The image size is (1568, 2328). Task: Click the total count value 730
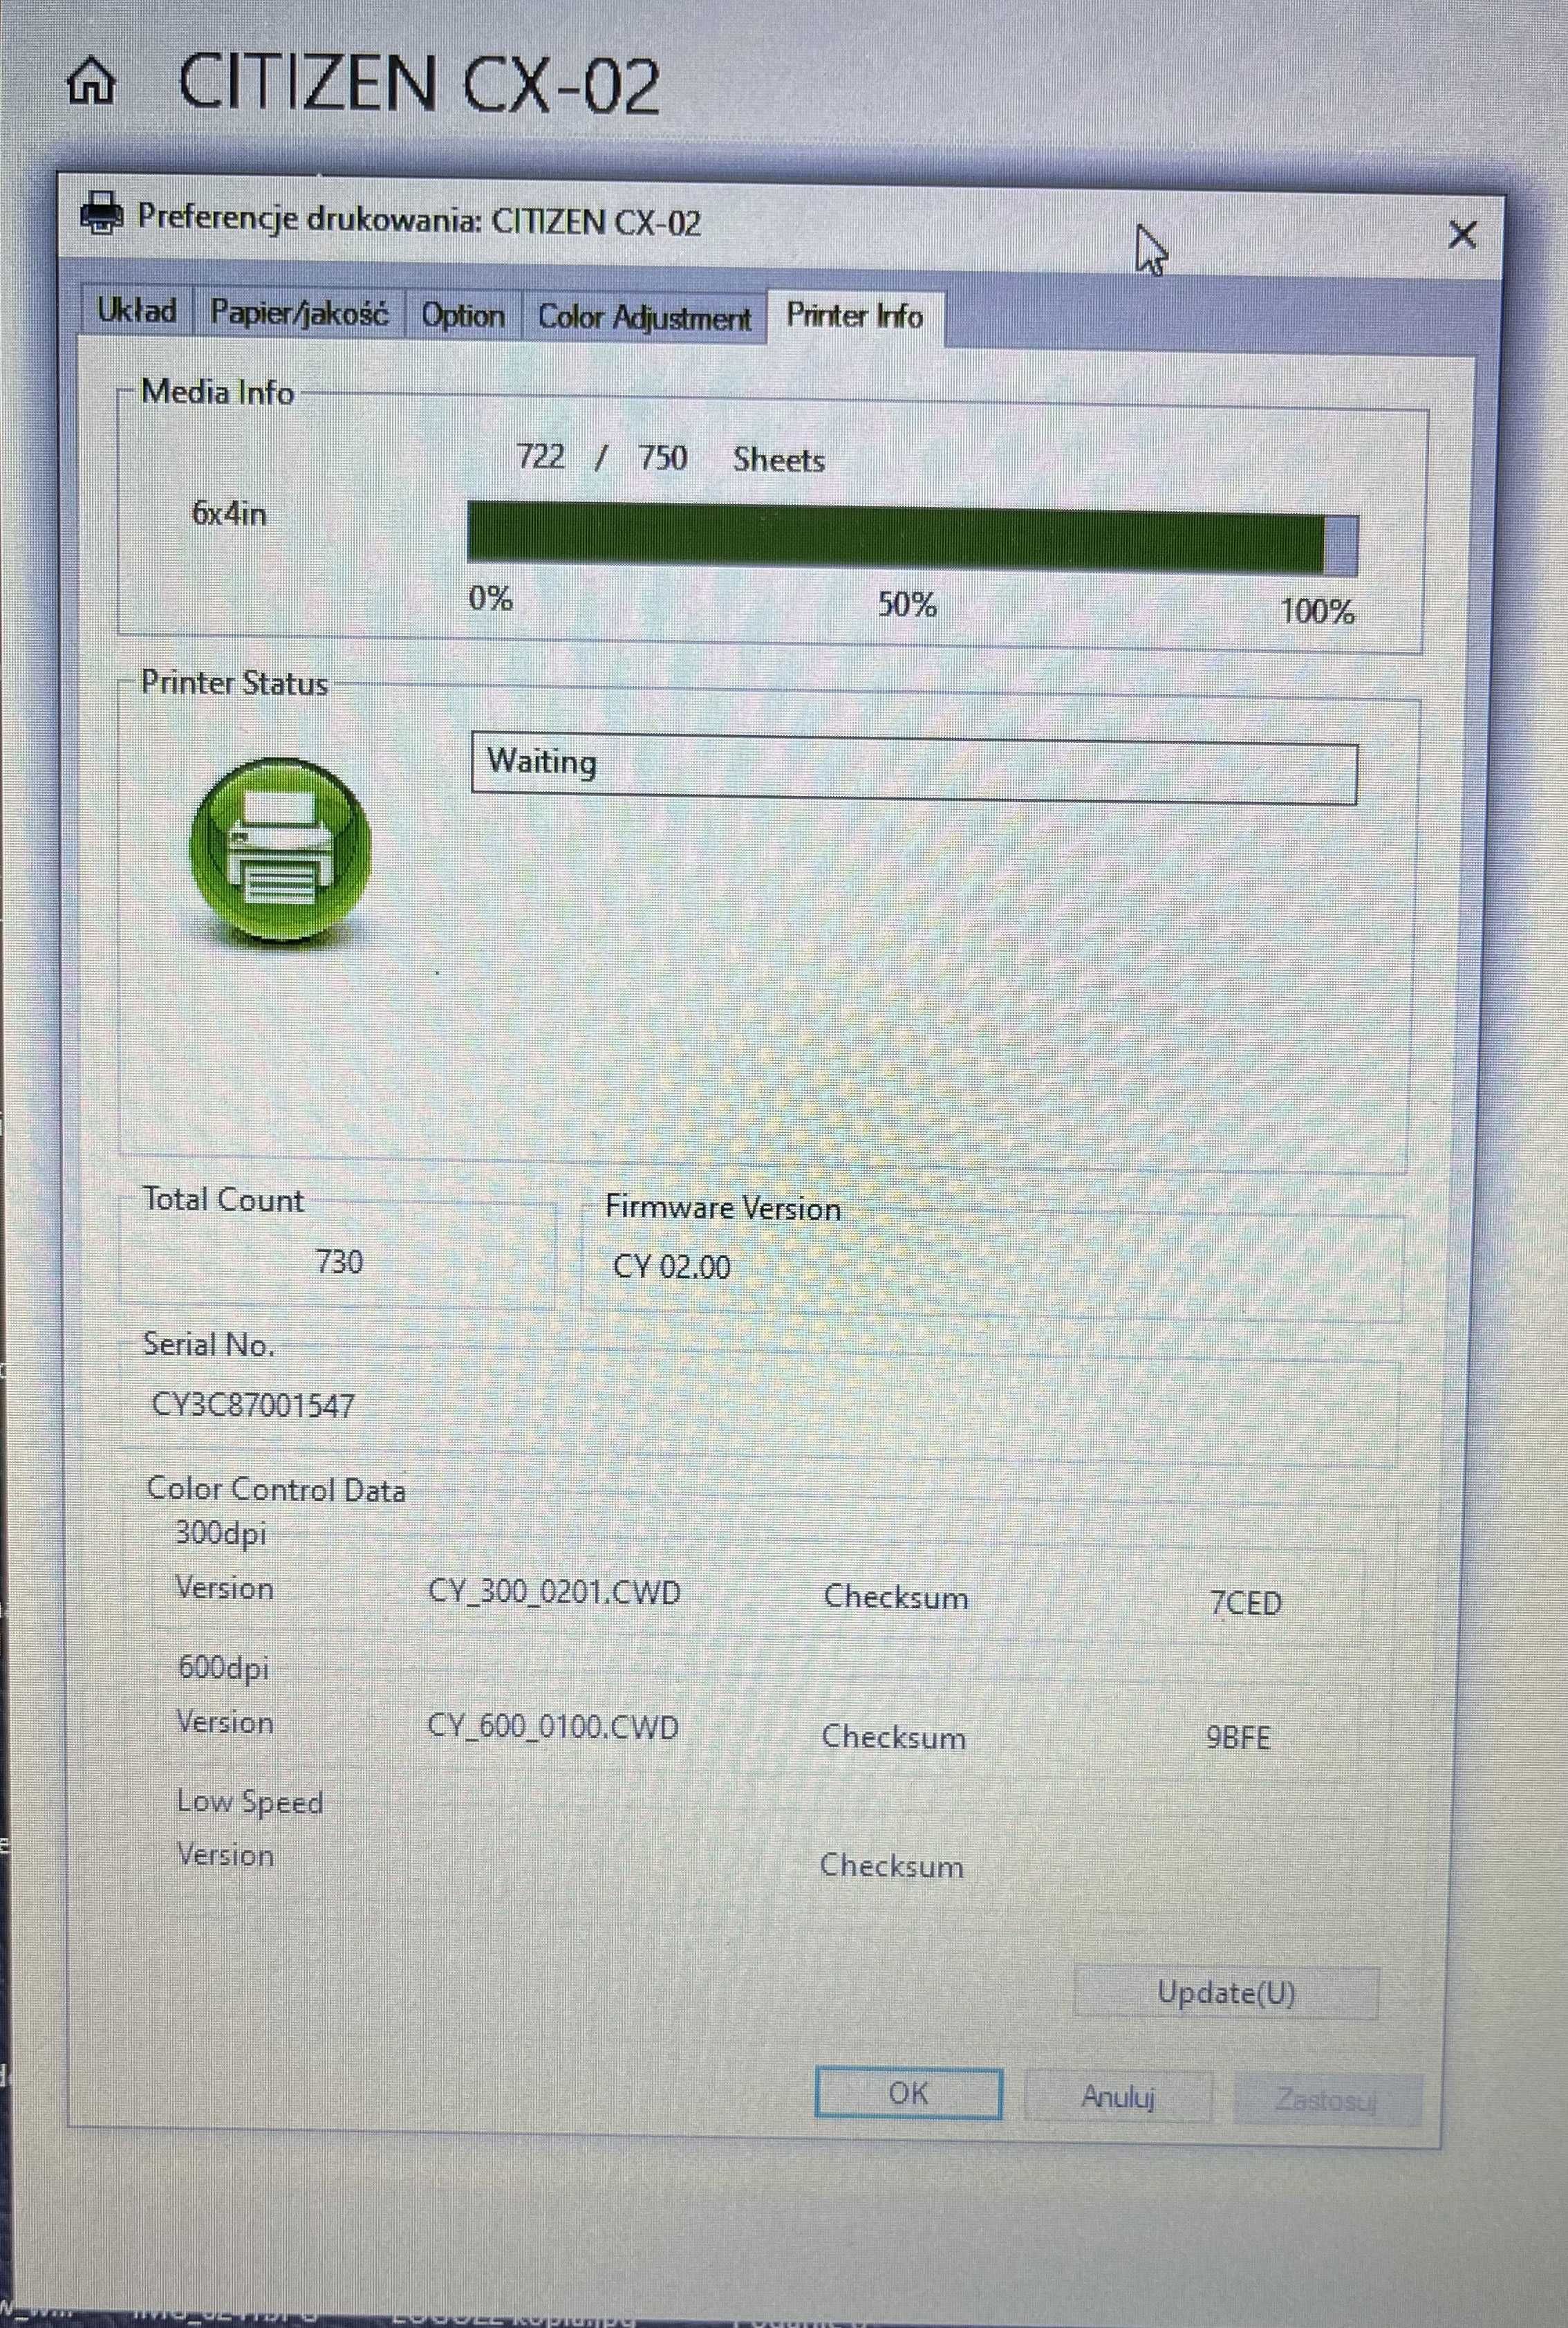tap(340, 1262)
